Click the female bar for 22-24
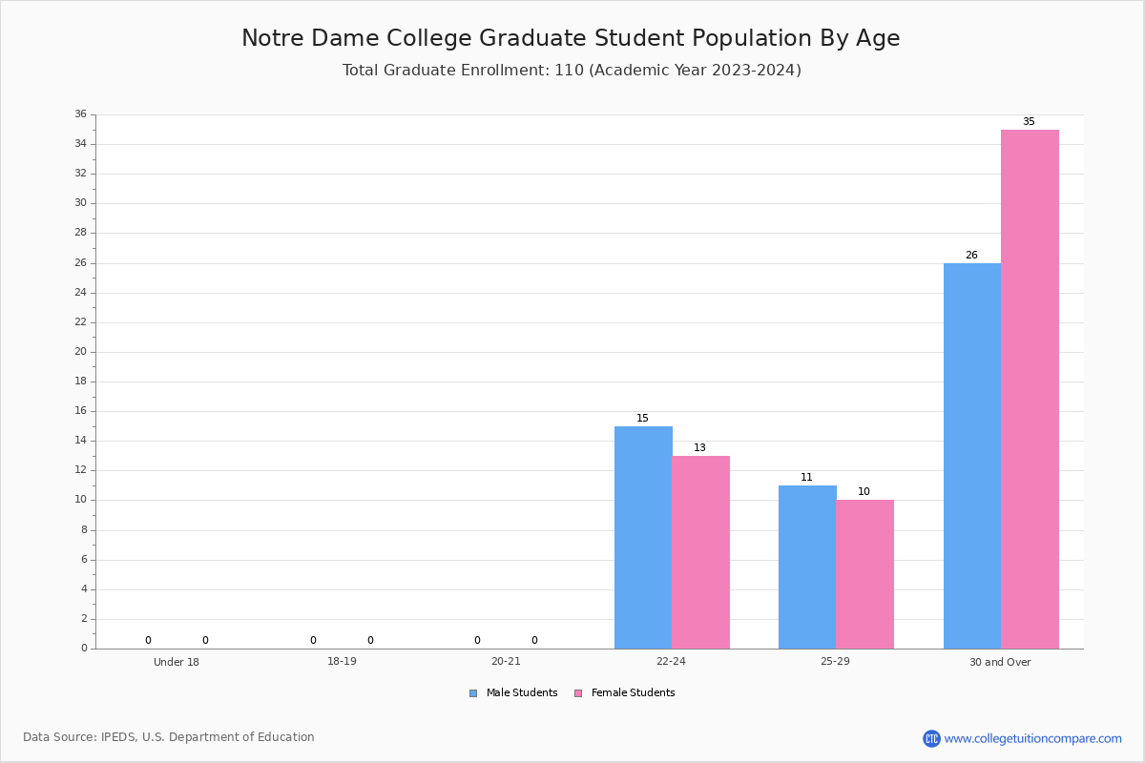 tap(700, 552)
